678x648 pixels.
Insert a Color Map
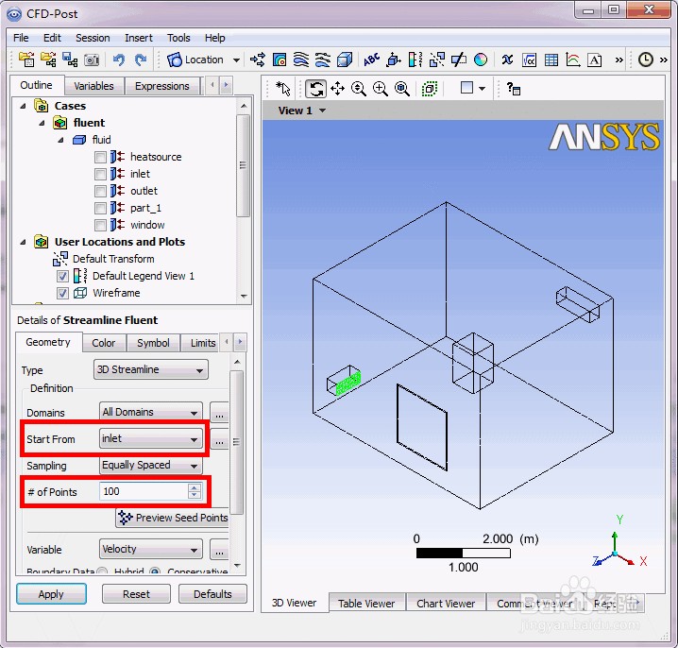481,60
